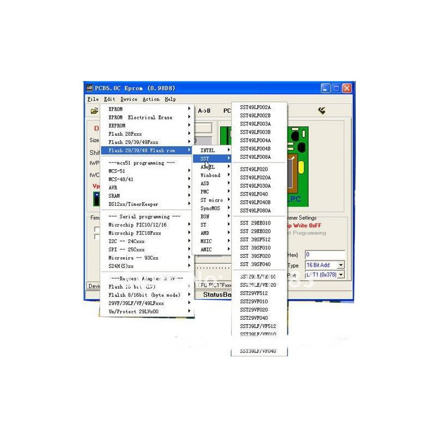
Task: Choose SST49LF030A chip
Action: (259, 186)
